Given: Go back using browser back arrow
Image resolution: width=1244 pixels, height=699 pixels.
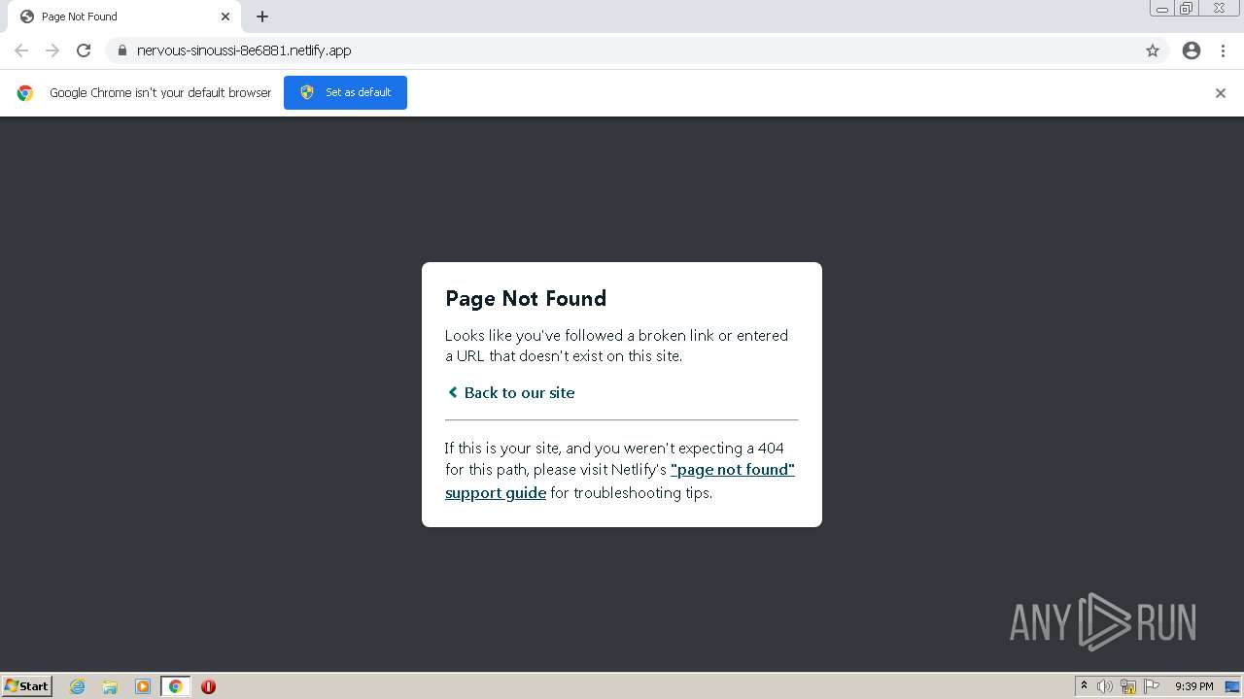Looking at the screenshot, I should (21, 50).
